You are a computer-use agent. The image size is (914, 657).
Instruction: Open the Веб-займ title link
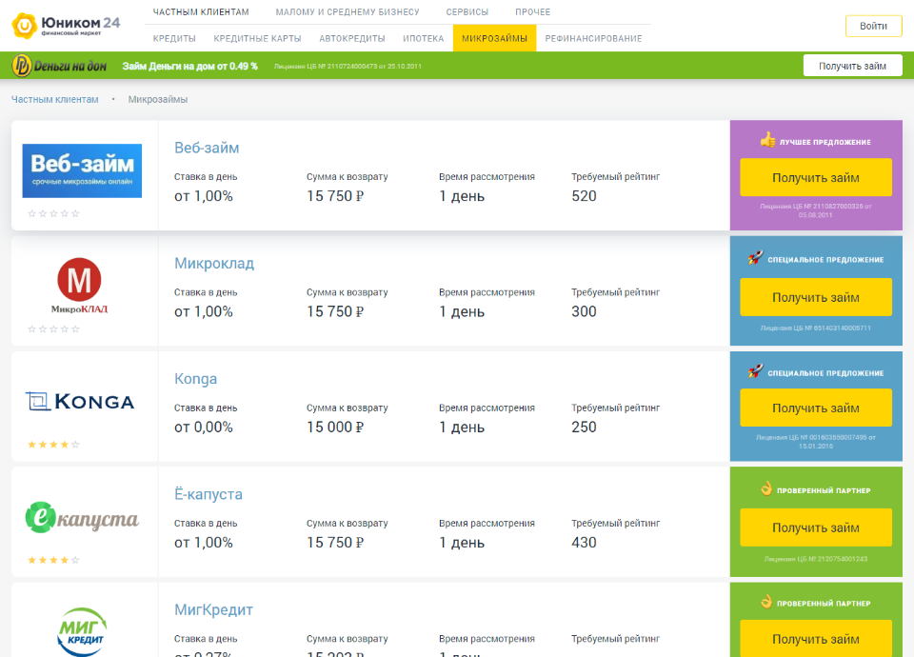coord(207,148)
